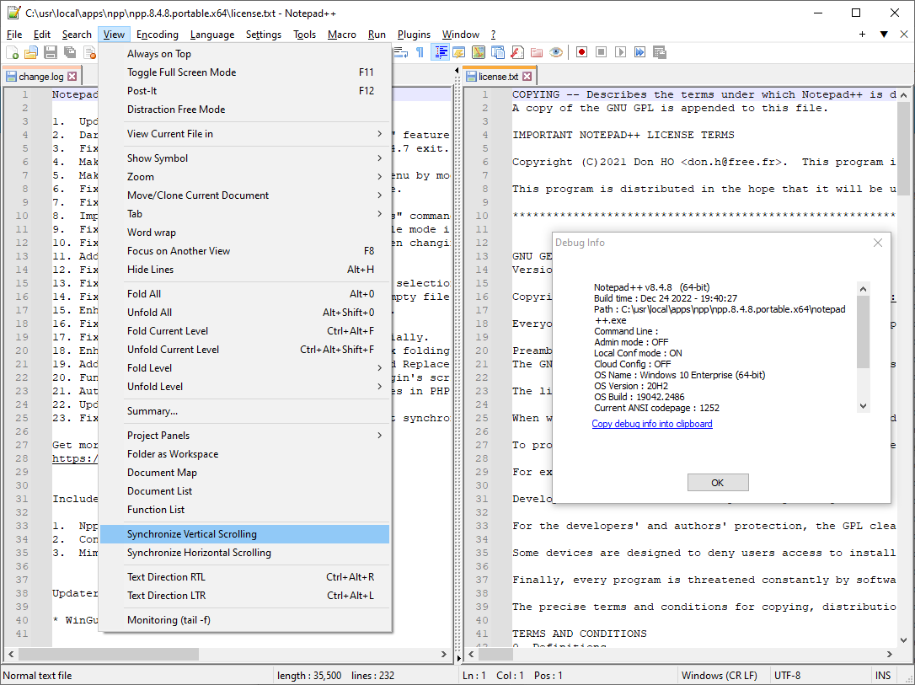This screenshot has width=915, height=685.
Task: Toggle the Word wrap toolbar icon
Action: point(400,52)
